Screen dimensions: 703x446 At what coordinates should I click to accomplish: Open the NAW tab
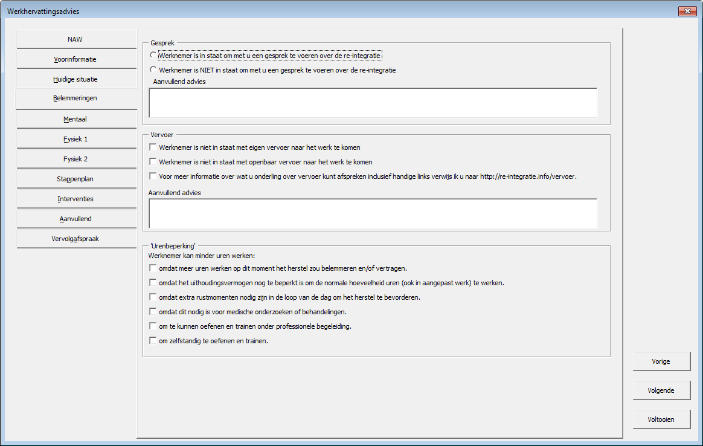[75, 39]
